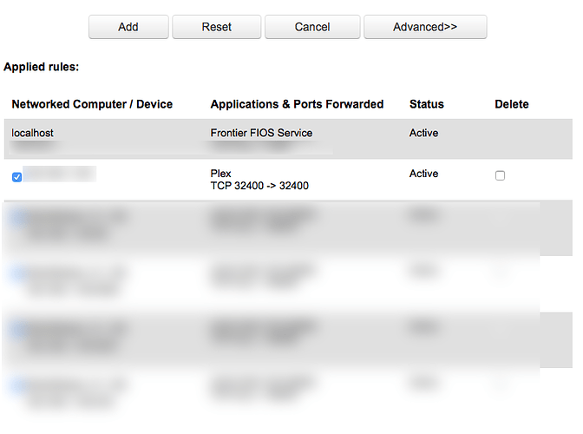Screen dimensions: 583x434
Task: Click blurred device name beside Plex checkbox
Action: coord(59,175)
